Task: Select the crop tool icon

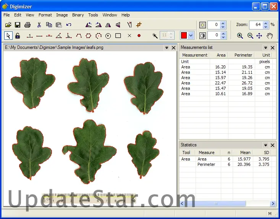Action: click(139, 24)
